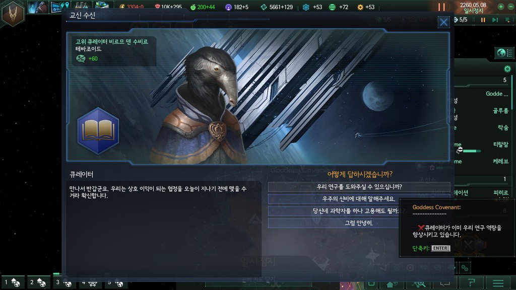Screen dimensions: 516x290
Task: Choose '우주의 신비에 대해 말해주세요' reply
Action: pyautogui.click(x=359, y=199)
